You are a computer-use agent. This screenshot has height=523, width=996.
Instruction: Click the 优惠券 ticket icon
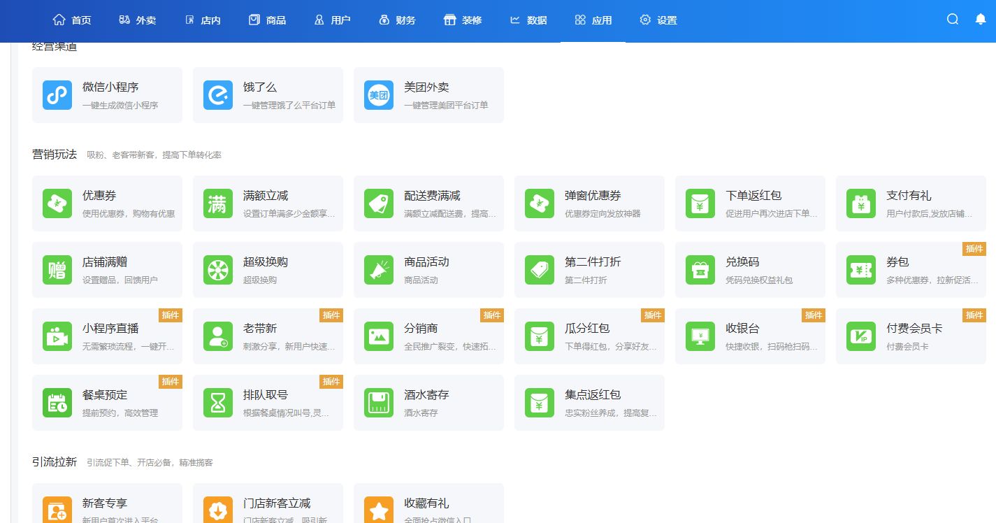click(x=57, y=203)
